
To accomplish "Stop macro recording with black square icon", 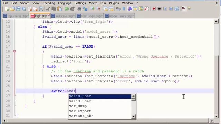I will tap(160, 9).
